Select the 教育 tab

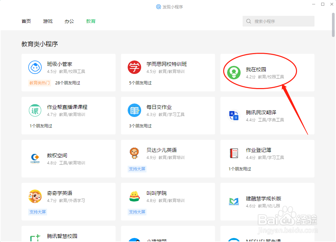pyautogui.click(x=91, y=21)
